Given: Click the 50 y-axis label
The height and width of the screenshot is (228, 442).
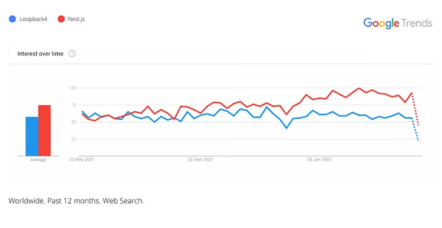Looking at the screenshot, I should tap(74, 122).
